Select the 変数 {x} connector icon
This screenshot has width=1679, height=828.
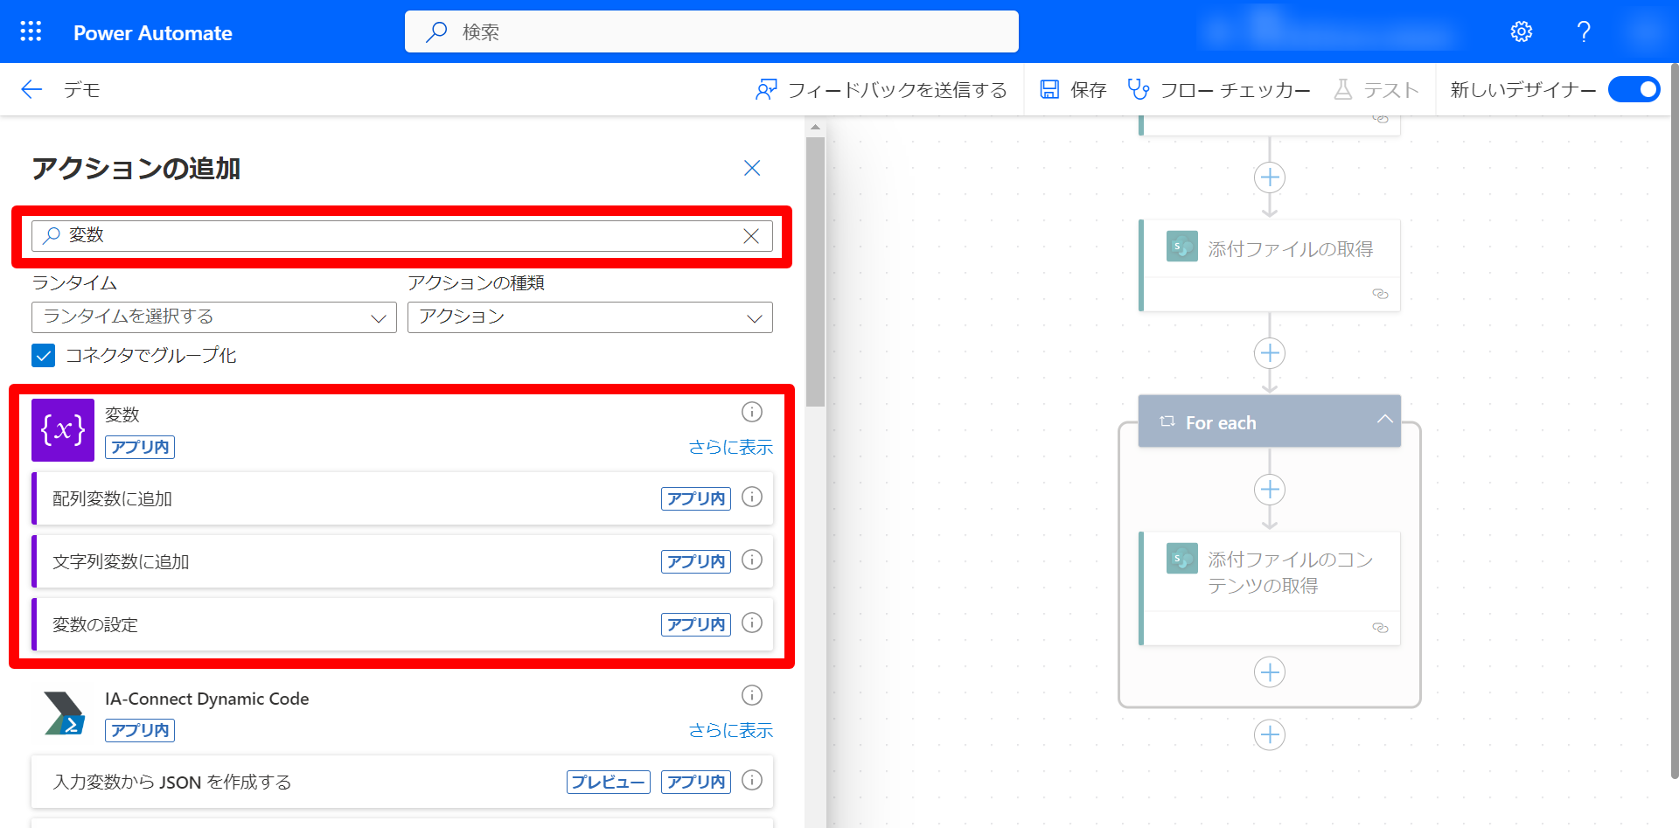tap(62, 429)
